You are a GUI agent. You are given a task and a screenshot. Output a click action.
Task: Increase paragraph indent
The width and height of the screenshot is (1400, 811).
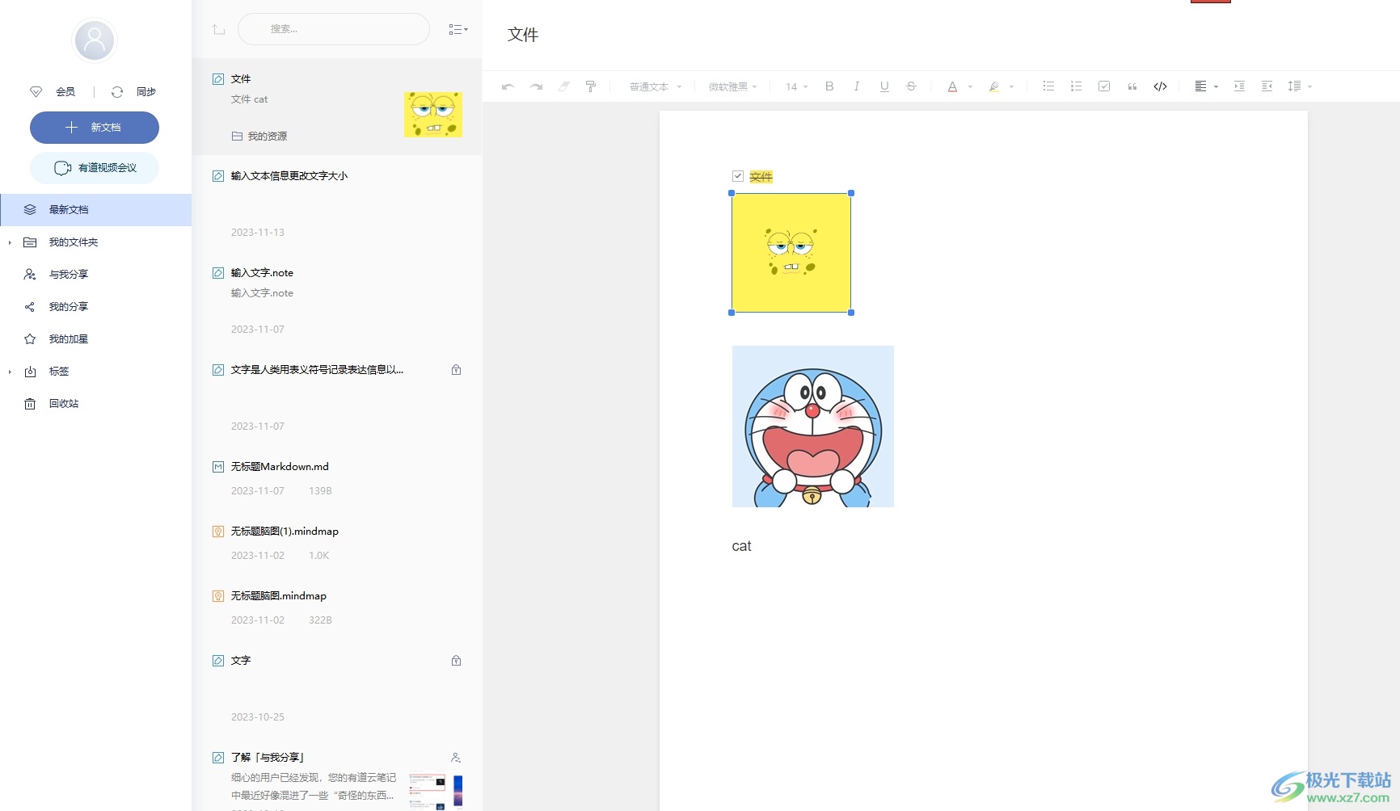pos(1239,86)
